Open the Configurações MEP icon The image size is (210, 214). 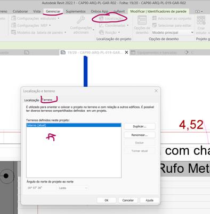tap(13, 25)
